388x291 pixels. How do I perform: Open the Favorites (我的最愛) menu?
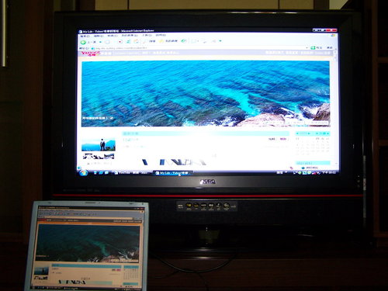tap(130, 36)
